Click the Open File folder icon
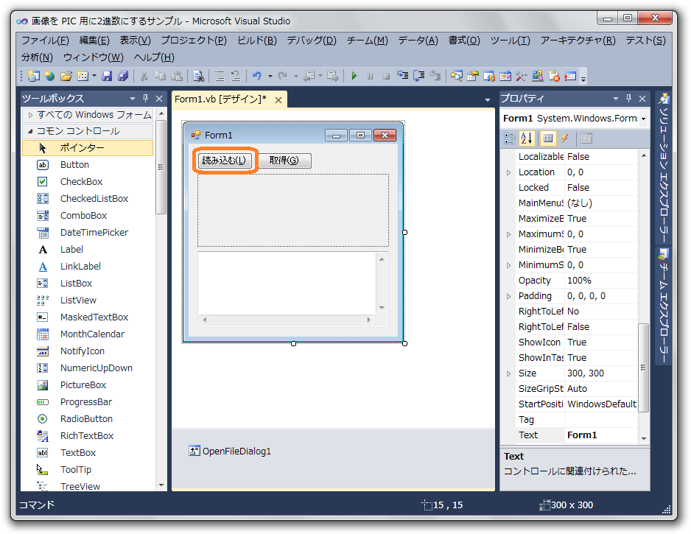The height and width of the screenshot is (534, 691). pos(66,76)
